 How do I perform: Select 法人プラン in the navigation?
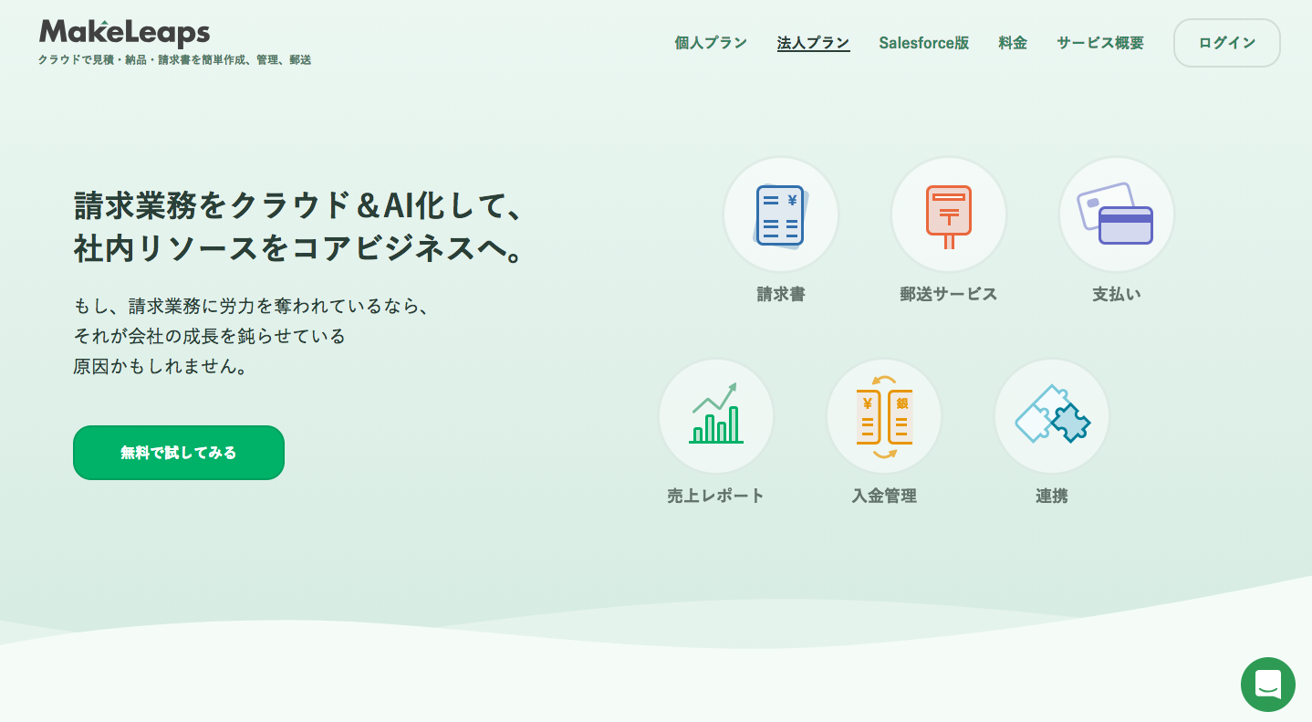(813, 43)
